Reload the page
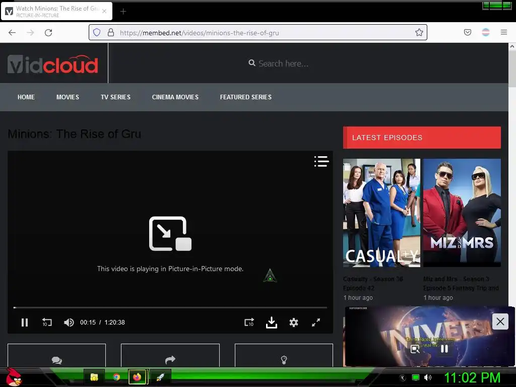The image size is (516, 387). 48,32
